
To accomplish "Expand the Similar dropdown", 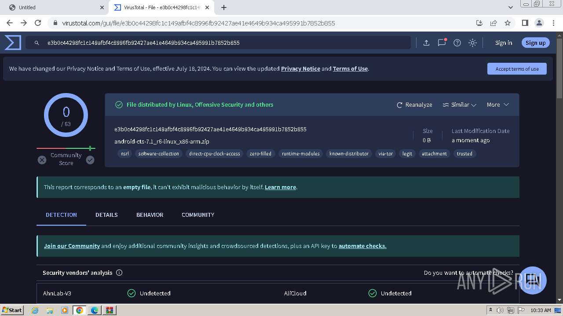I will pyautogui.click(x=460, y=105).
